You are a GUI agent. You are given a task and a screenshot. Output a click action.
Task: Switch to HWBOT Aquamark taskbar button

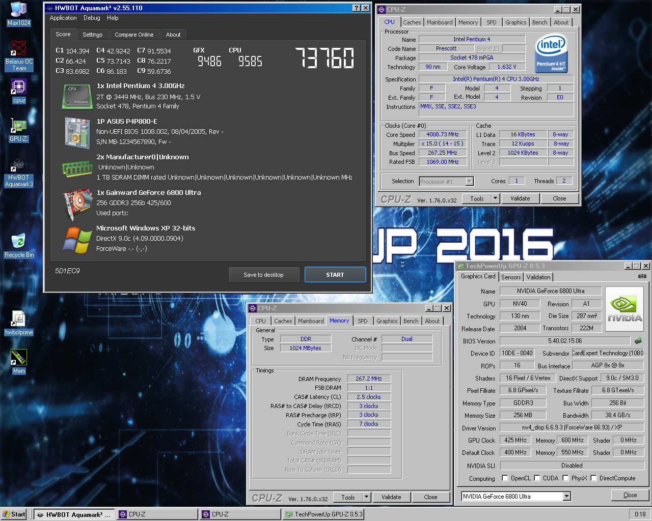(x=74, y=514)
